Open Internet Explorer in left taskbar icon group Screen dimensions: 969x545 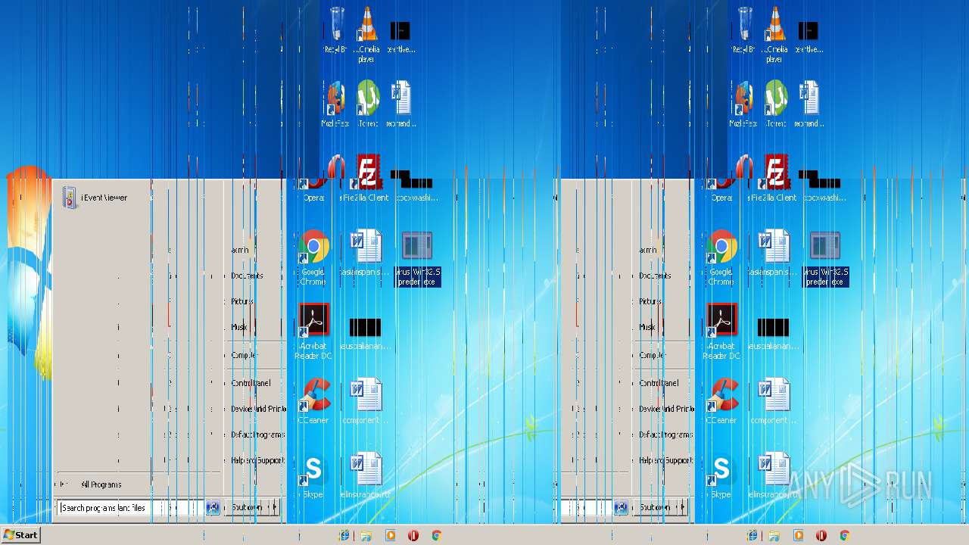click(344, 535)
